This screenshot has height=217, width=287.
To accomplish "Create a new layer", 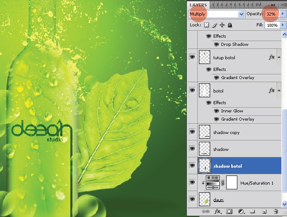I will tap(264, 212).
